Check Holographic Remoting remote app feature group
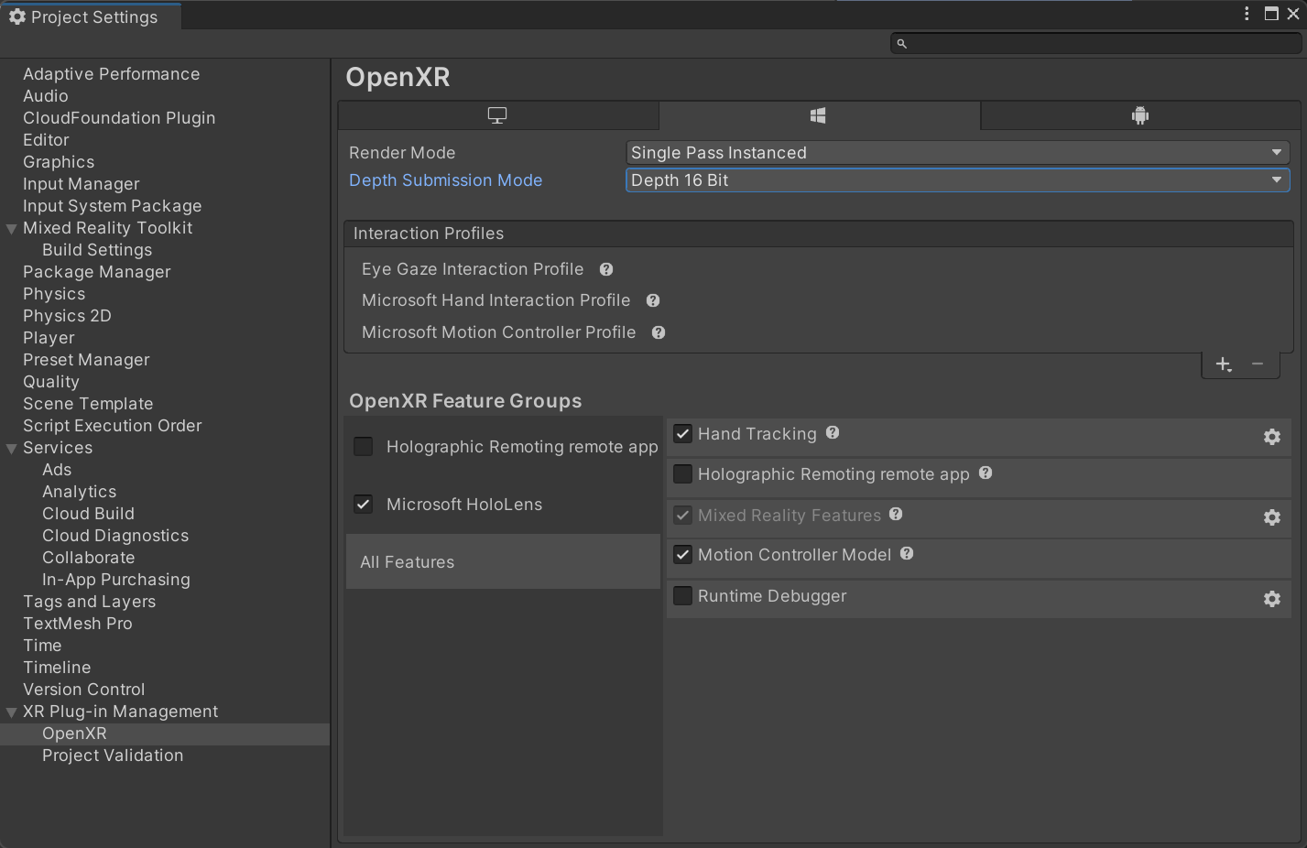Image resolution: width=1307 pixels, height=848 pixels. [364, 446]
